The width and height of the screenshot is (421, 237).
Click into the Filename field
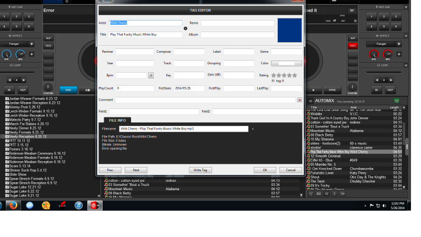(x=184, y=129)
